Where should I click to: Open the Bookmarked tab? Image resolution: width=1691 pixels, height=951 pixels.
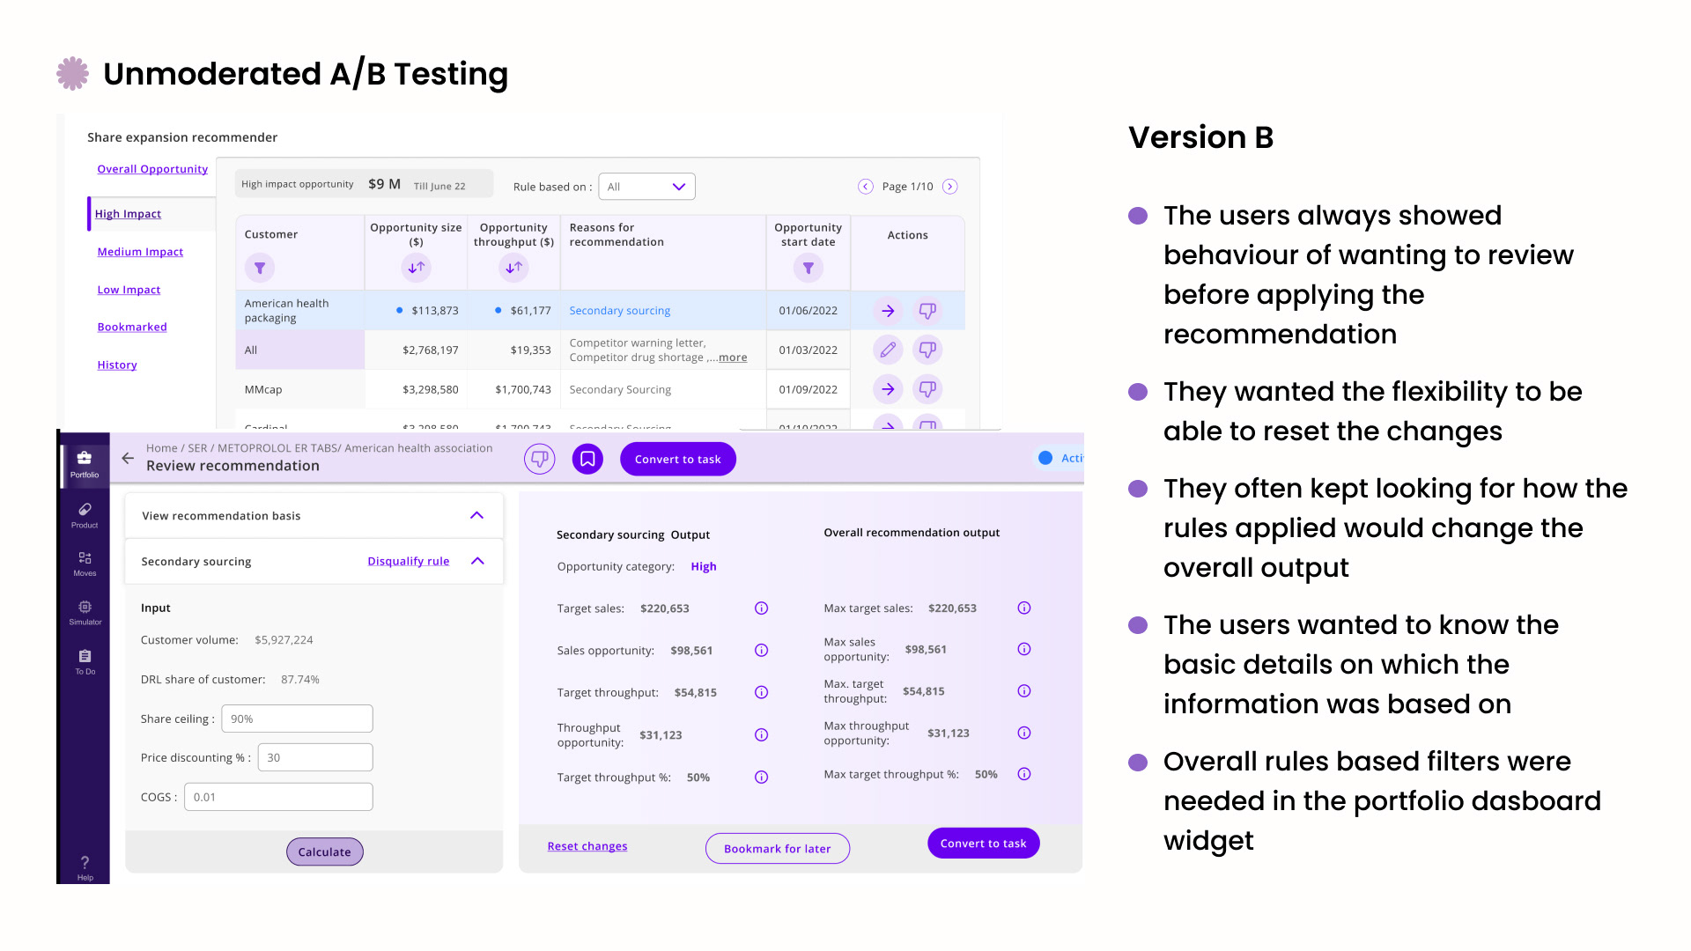tap(132, 327)
